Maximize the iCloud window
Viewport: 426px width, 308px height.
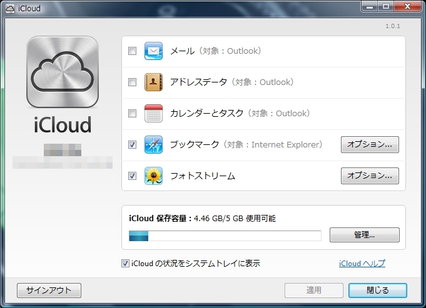(x=386, y=6)
